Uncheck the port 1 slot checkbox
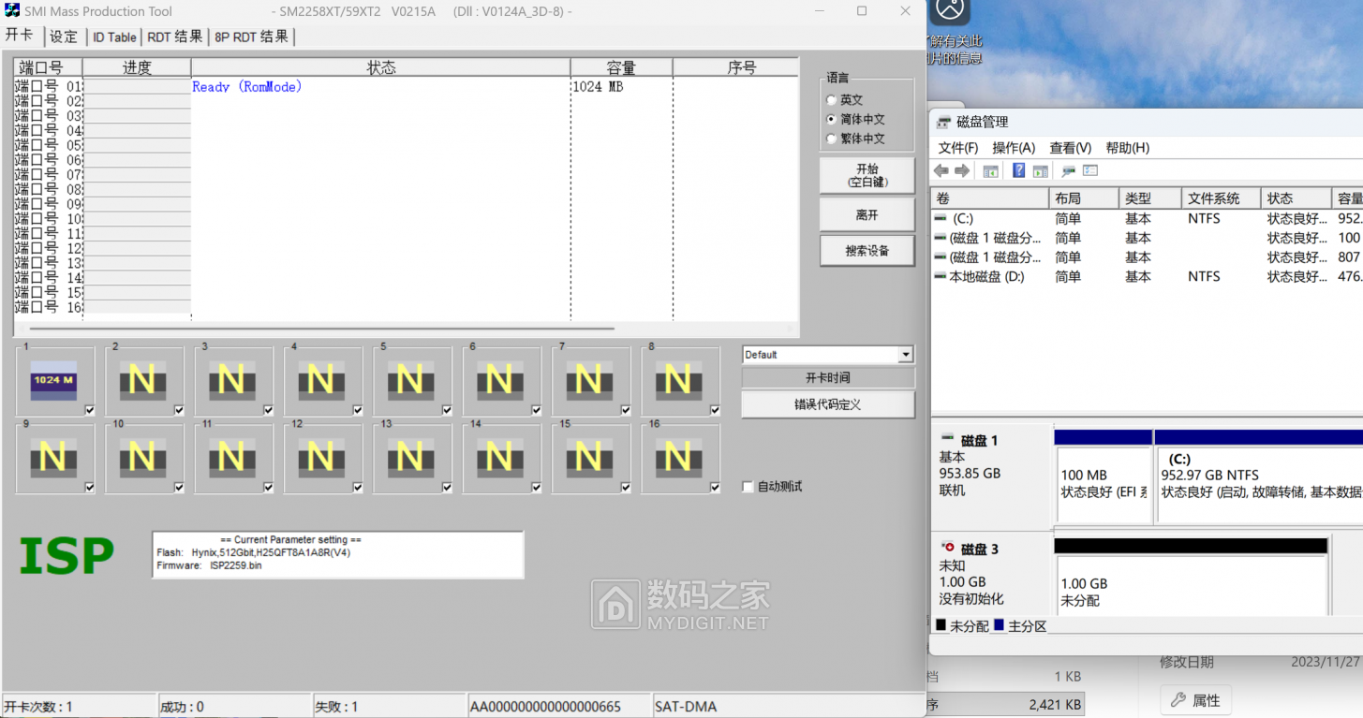 click(89, 410)
